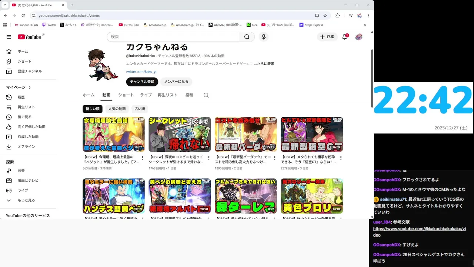Image resolution: width=474 pixels, height=267 pixels.
Task: Open the media control icon in Chrome
Action: coord(351,16)
